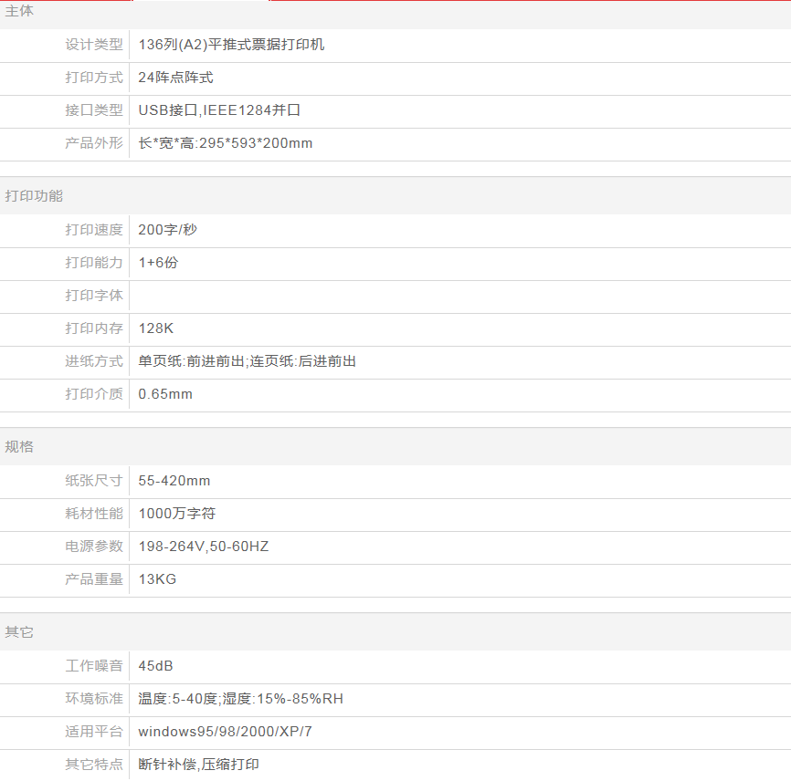Image resolution: width=791 pixels, height=781 pixels.
Task: Click the windows95/98/2000/XP/7 platform text
Action: [226, 732]
